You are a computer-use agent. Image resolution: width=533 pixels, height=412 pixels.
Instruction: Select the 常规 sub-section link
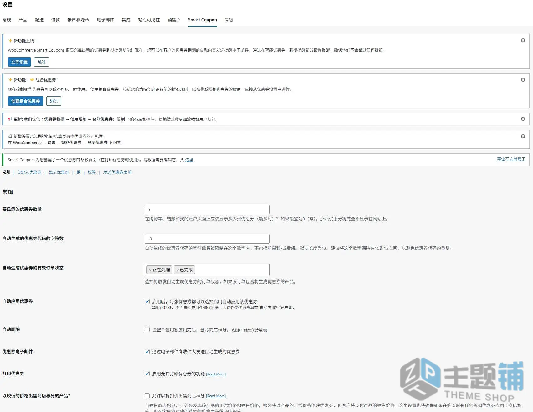[6, 172]
